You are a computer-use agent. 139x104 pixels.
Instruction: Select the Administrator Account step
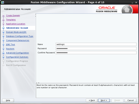17,28
